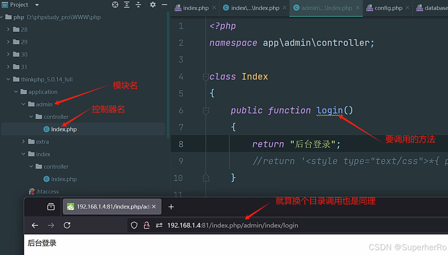448x255 pixels.
Task: Click the fold end marker on line 10
Action: click(x=206, y=178)
